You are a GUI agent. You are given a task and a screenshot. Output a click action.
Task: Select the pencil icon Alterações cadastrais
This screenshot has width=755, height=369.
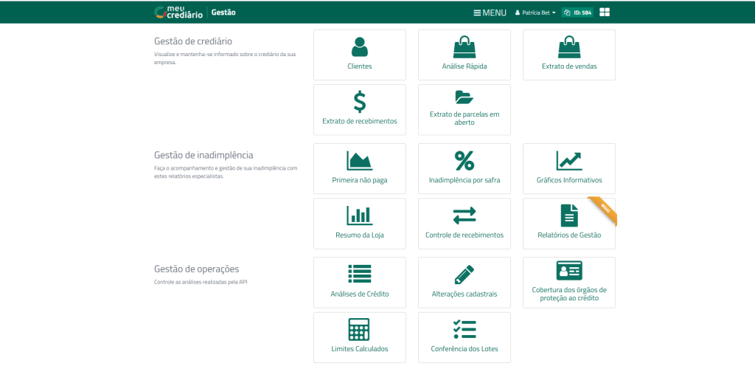464,274
